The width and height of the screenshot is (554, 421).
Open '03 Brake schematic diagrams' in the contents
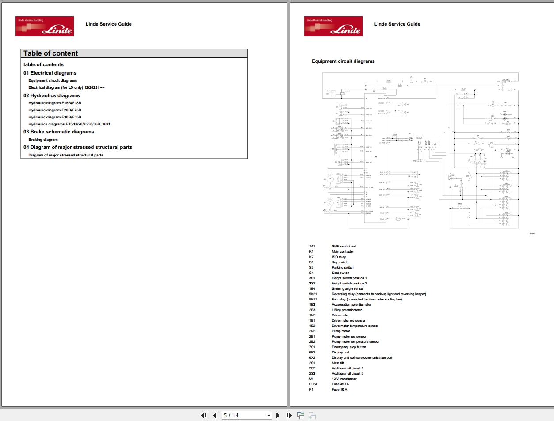59,132
